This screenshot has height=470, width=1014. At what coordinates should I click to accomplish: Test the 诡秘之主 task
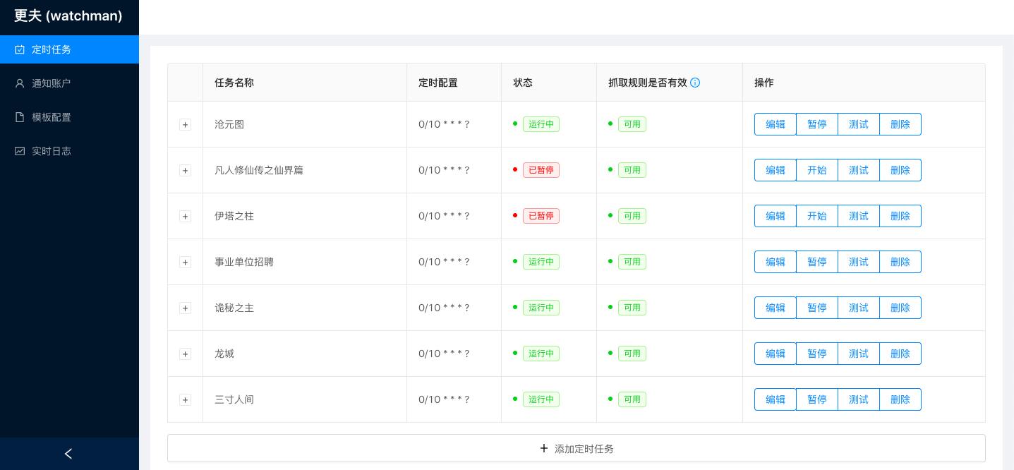(859, 308)
